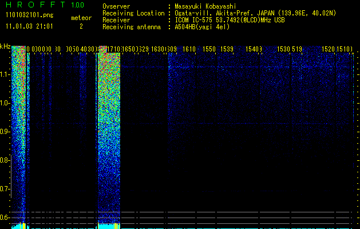Click the 'Ovserver' field label
This screenshot has width=360, height=229.
pos(116,6)
